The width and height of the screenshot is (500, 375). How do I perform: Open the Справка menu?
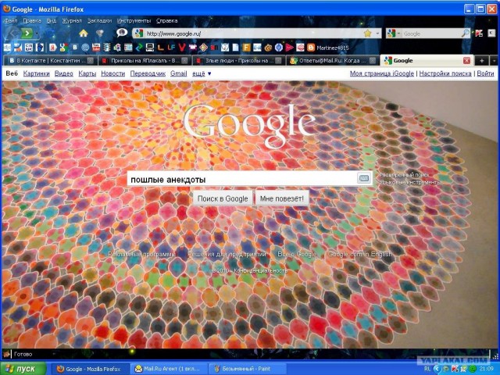pyautogui.click(x=166, y=21)
